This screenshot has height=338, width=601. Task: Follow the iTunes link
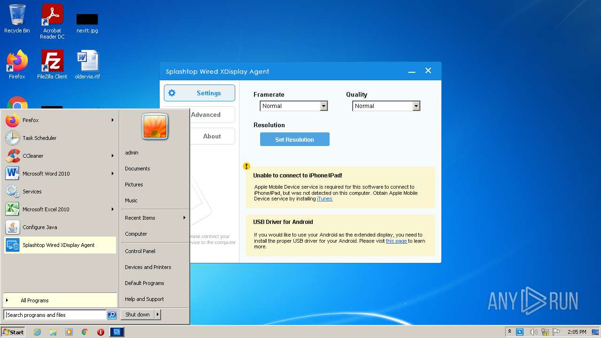(325, 199)
